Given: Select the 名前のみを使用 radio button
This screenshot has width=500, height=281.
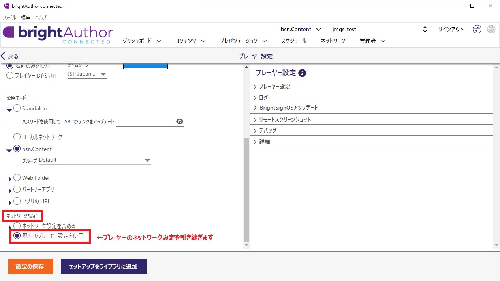Looking at the screenshot, I should click(x=10, y=65).
